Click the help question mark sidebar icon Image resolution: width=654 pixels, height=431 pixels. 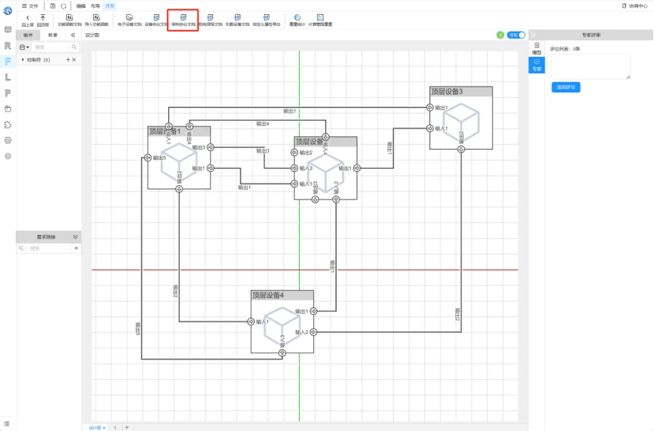coord(8,156)
